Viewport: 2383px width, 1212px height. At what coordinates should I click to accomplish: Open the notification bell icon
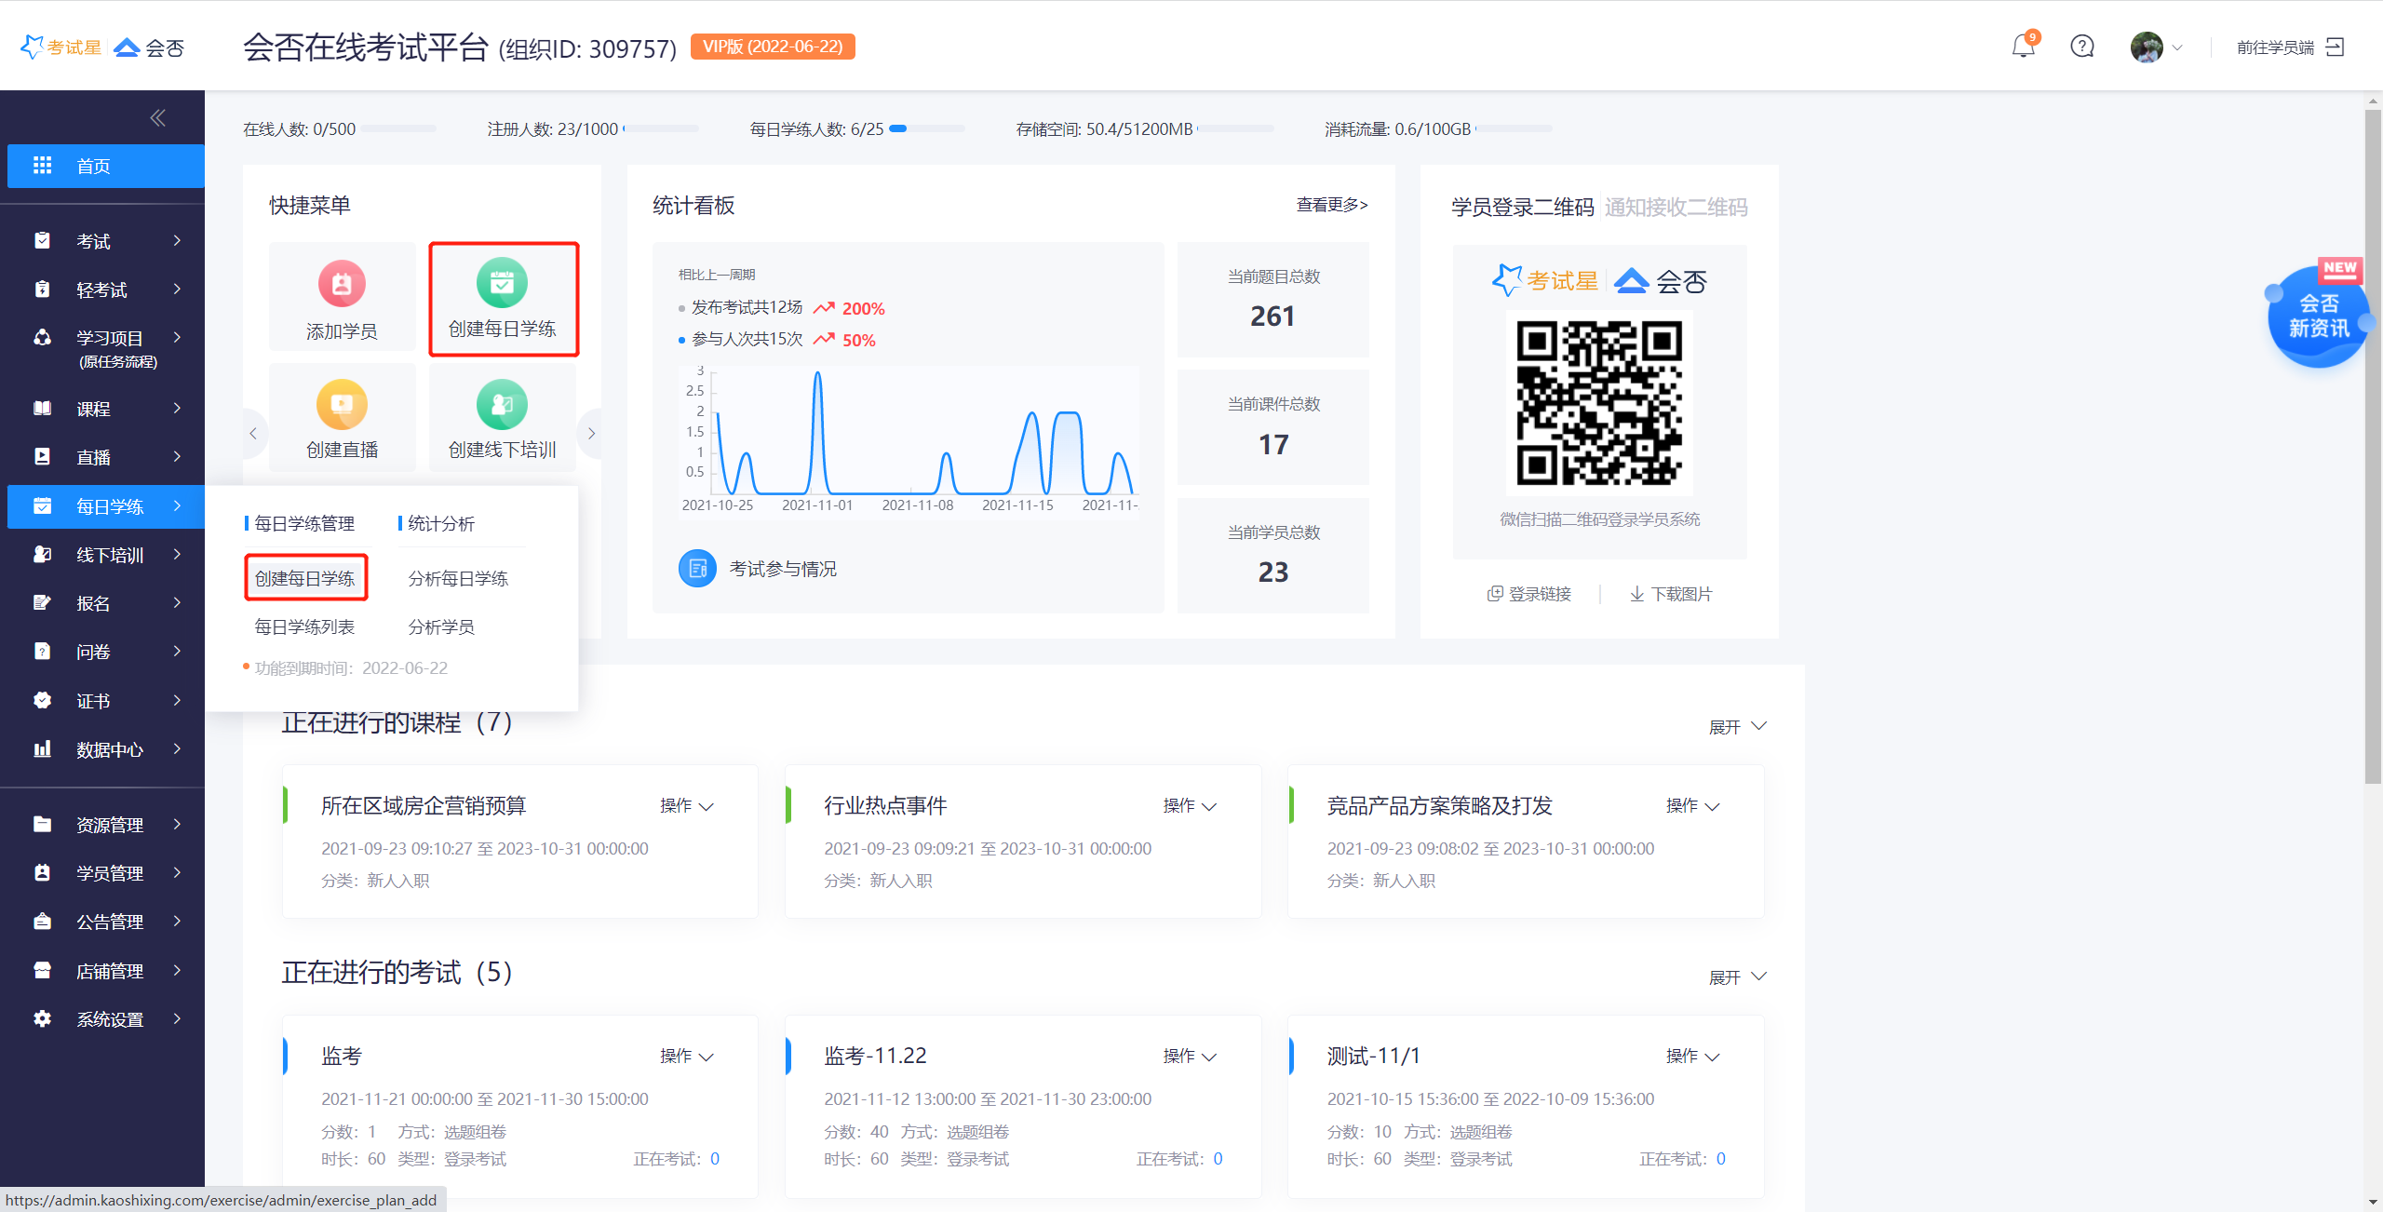tap(2023, 47)
